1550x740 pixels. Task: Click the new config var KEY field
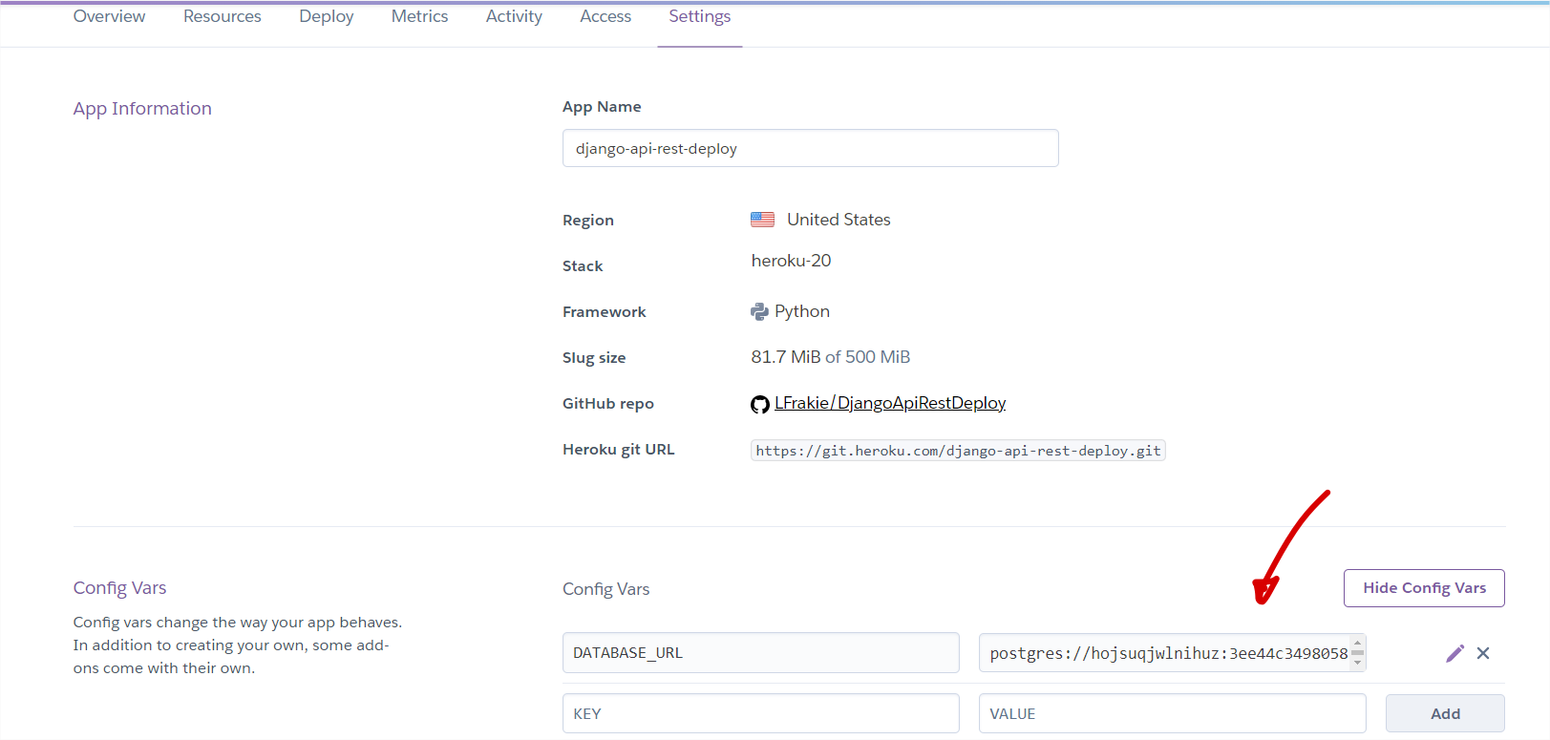pos(760,713)
